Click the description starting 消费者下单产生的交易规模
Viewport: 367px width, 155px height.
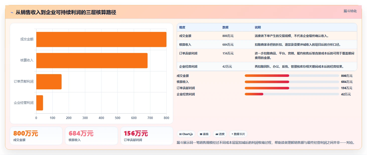coord(292,36)
